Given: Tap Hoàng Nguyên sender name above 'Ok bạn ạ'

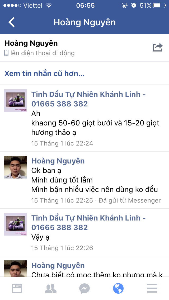Looking at the screenshot, I should [58, 161].
